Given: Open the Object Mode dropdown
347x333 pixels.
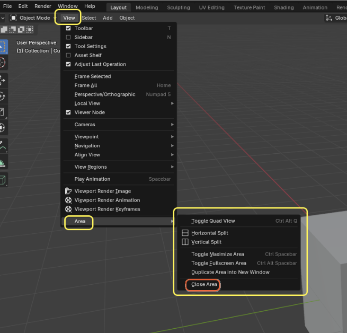Looking at the screenshot, I should (x=33, y=18).
